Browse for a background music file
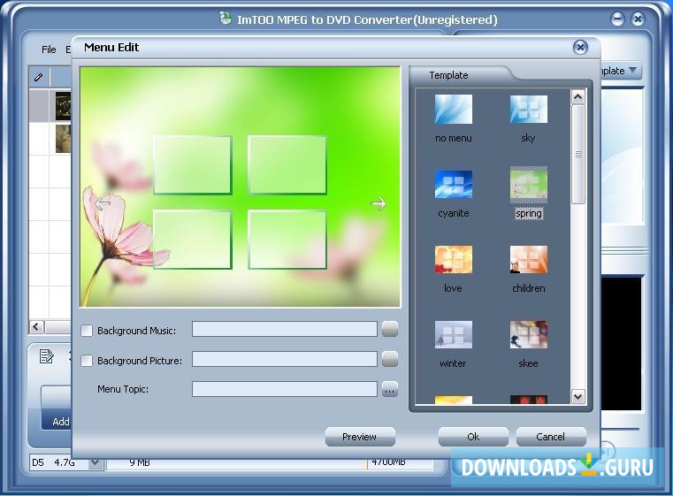Image resolution: width=673 pixels, height=496 pixels. (390, 329)
